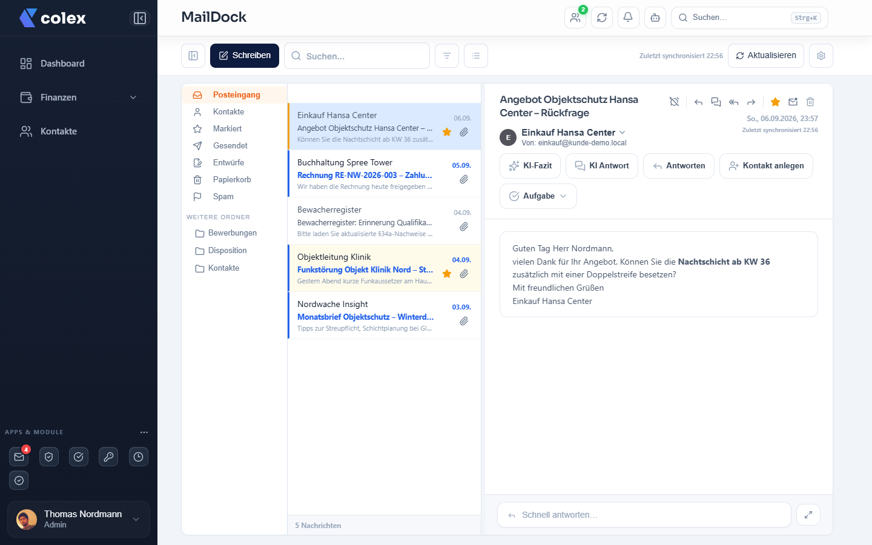Open the key module in Apps & Module
This screenshot has width=872, height=545.
pos(108,457)
